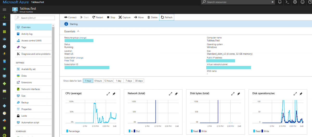
Task: Launch Cloud Shell from the top bar
Action: click(287, 2)
